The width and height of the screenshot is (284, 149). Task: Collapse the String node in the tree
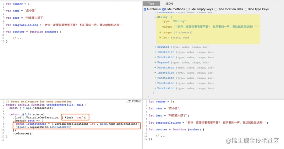pos(155,17)
